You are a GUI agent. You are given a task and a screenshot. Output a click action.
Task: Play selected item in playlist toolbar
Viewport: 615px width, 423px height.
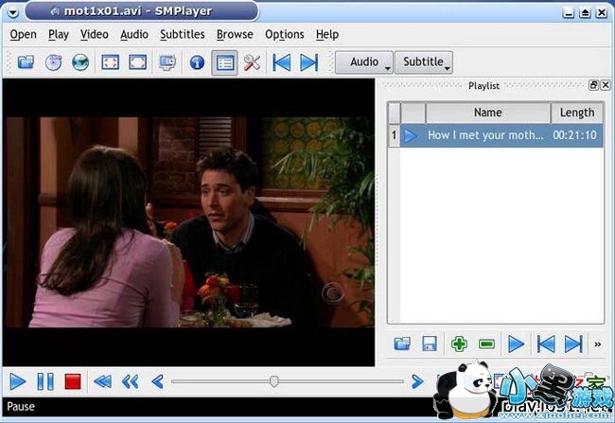[x=517, y=344]
